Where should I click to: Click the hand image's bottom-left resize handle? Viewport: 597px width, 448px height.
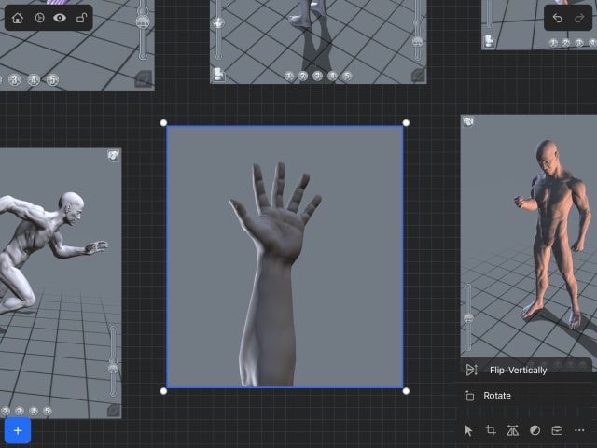tap(164, 391)
